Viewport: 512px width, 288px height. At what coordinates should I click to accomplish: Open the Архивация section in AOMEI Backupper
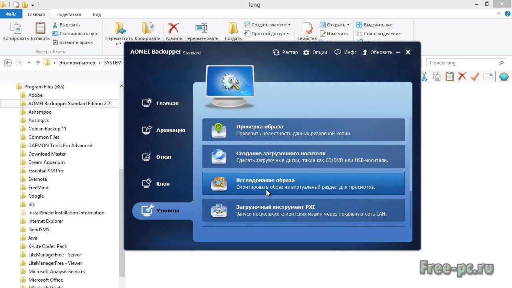pyautogui.click(x=163, y=130)
